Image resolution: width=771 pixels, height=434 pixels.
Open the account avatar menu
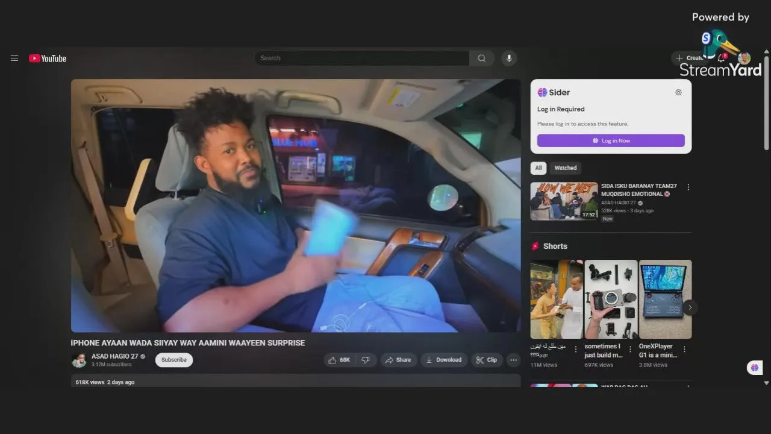click(x=744, y=58)
